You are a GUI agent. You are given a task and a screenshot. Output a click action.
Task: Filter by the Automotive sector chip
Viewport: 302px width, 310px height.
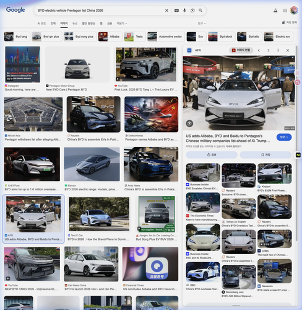(x=166, y=37)
